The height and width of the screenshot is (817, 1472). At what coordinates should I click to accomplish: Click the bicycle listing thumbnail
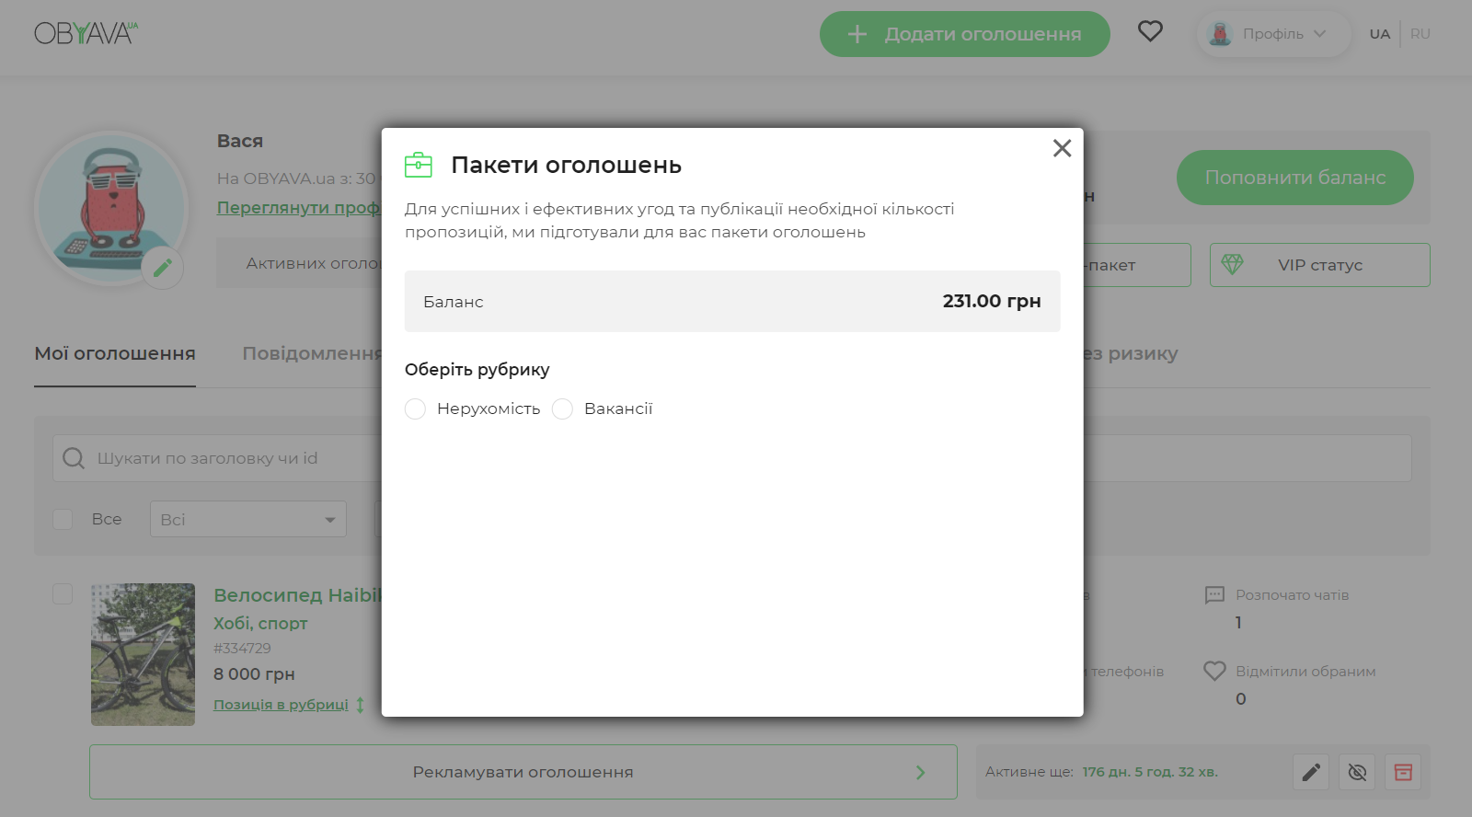pos(143,654)
